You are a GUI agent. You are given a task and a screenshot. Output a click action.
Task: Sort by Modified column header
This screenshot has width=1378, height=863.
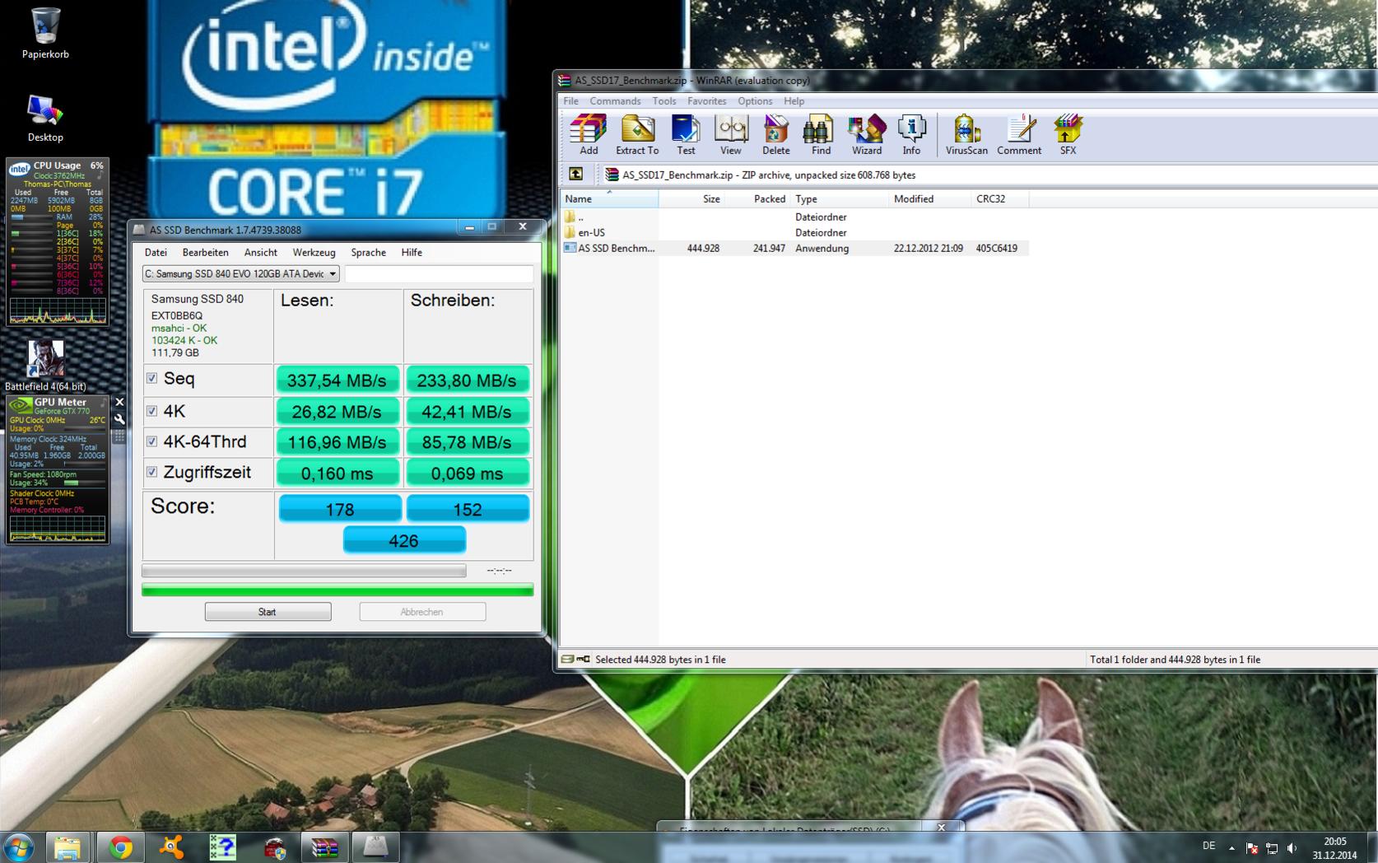[x=930, y=198]
